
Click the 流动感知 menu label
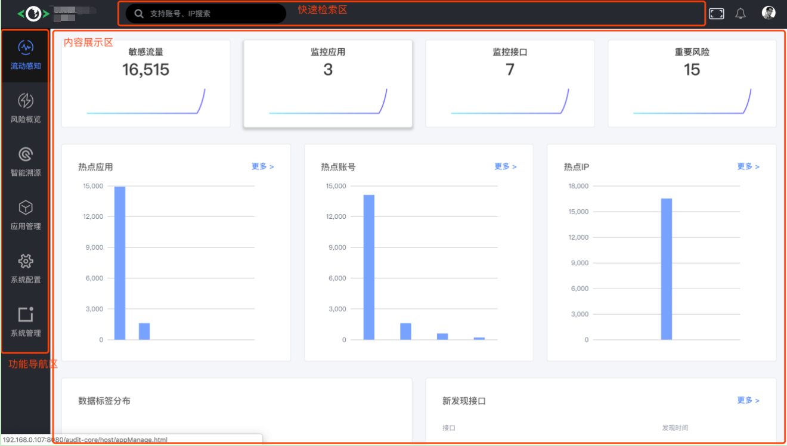(26, 66)
